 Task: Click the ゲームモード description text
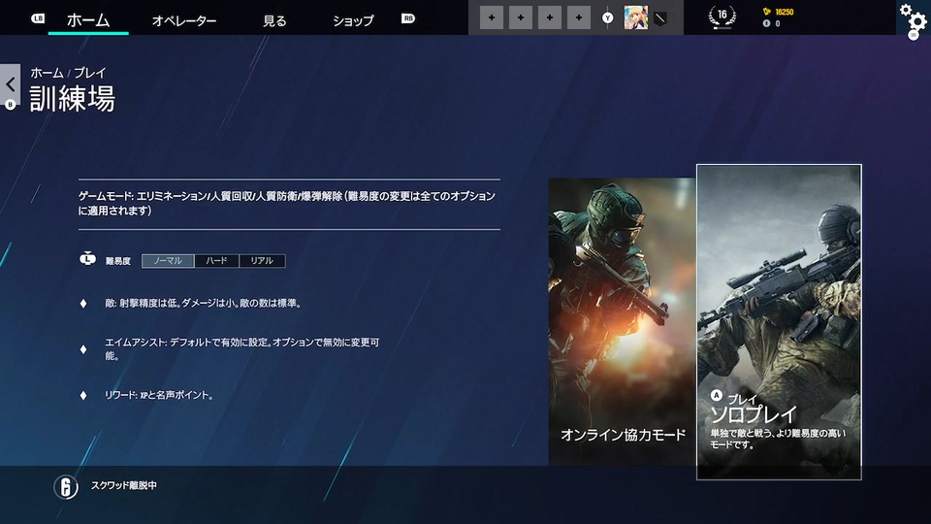click(287, 203)
